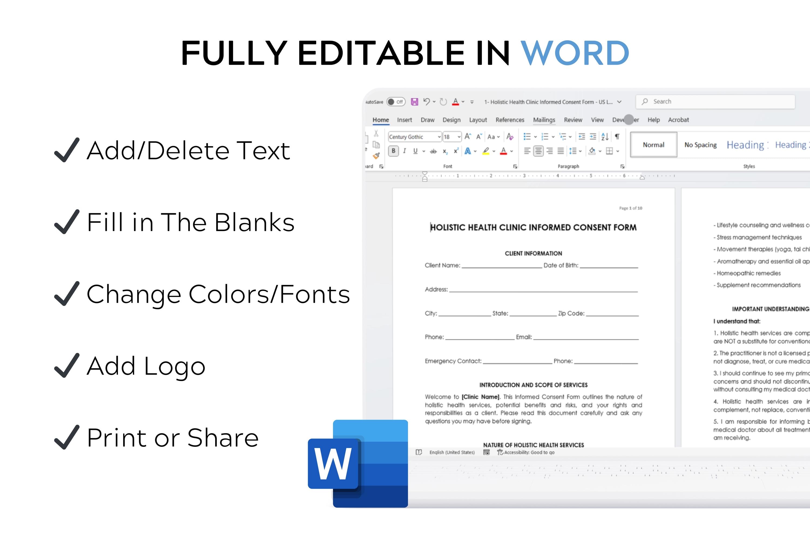Screen dimensions: 810x540
Task: Expand the document title dropdown chevron
Action: pos(619,102)
